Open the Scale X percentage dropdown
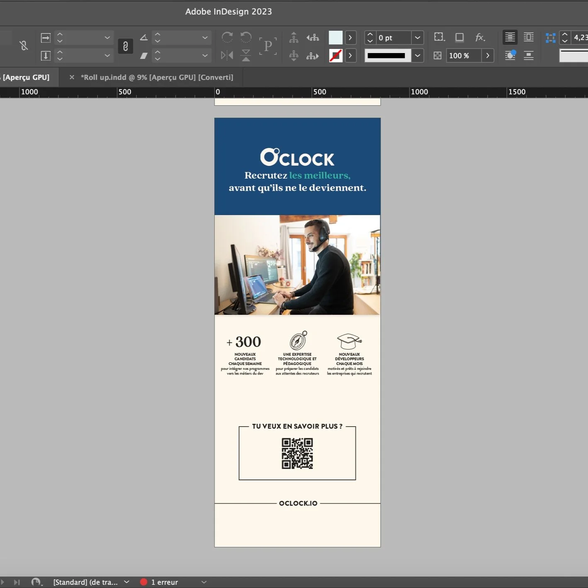 [107, 38]
